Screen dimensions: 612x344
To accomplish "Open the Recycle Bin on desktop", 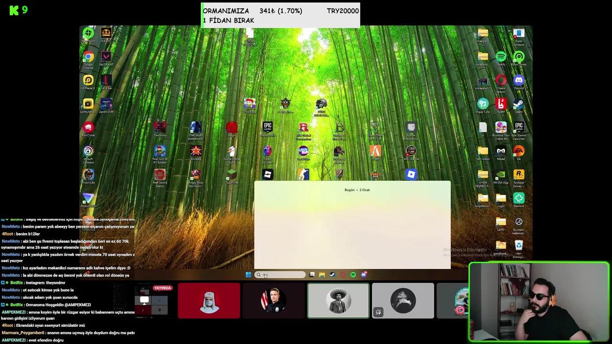I will (x=519, y=247).
